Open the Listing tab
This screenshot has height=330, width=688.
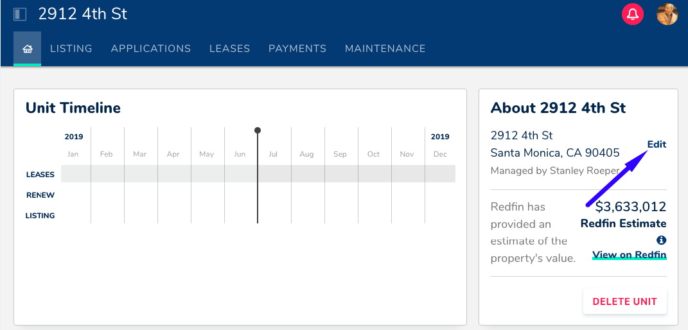pyautogui.click(x=71, y=49)
